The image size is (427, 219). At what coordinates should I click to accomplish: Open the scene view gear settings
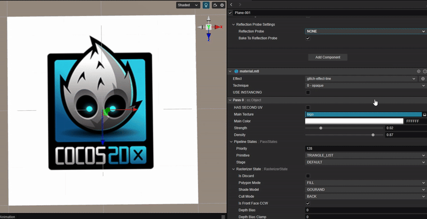[222, 5]
